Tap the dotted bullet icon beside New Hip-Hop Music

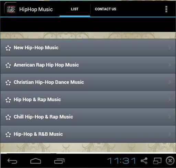[x=8, y=48]
